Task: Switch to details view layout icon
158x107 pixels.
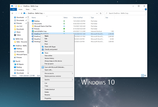Action: (x=143, y=76)
